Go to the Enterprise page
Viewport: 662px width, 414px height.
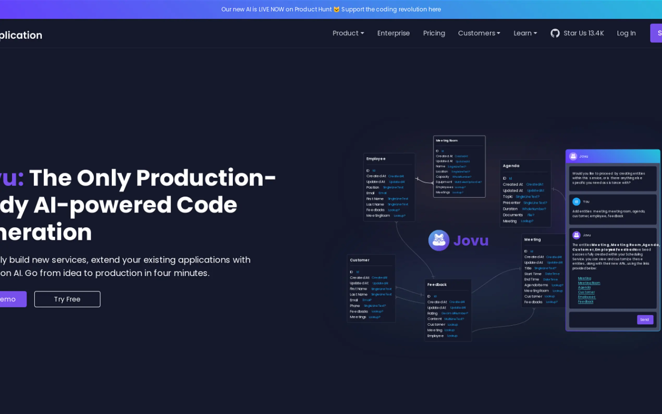coord(393,33)
